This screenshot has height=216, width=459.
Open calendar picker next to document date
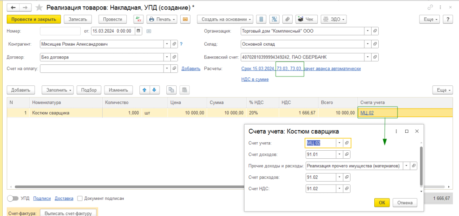click(x=139, y=31)
